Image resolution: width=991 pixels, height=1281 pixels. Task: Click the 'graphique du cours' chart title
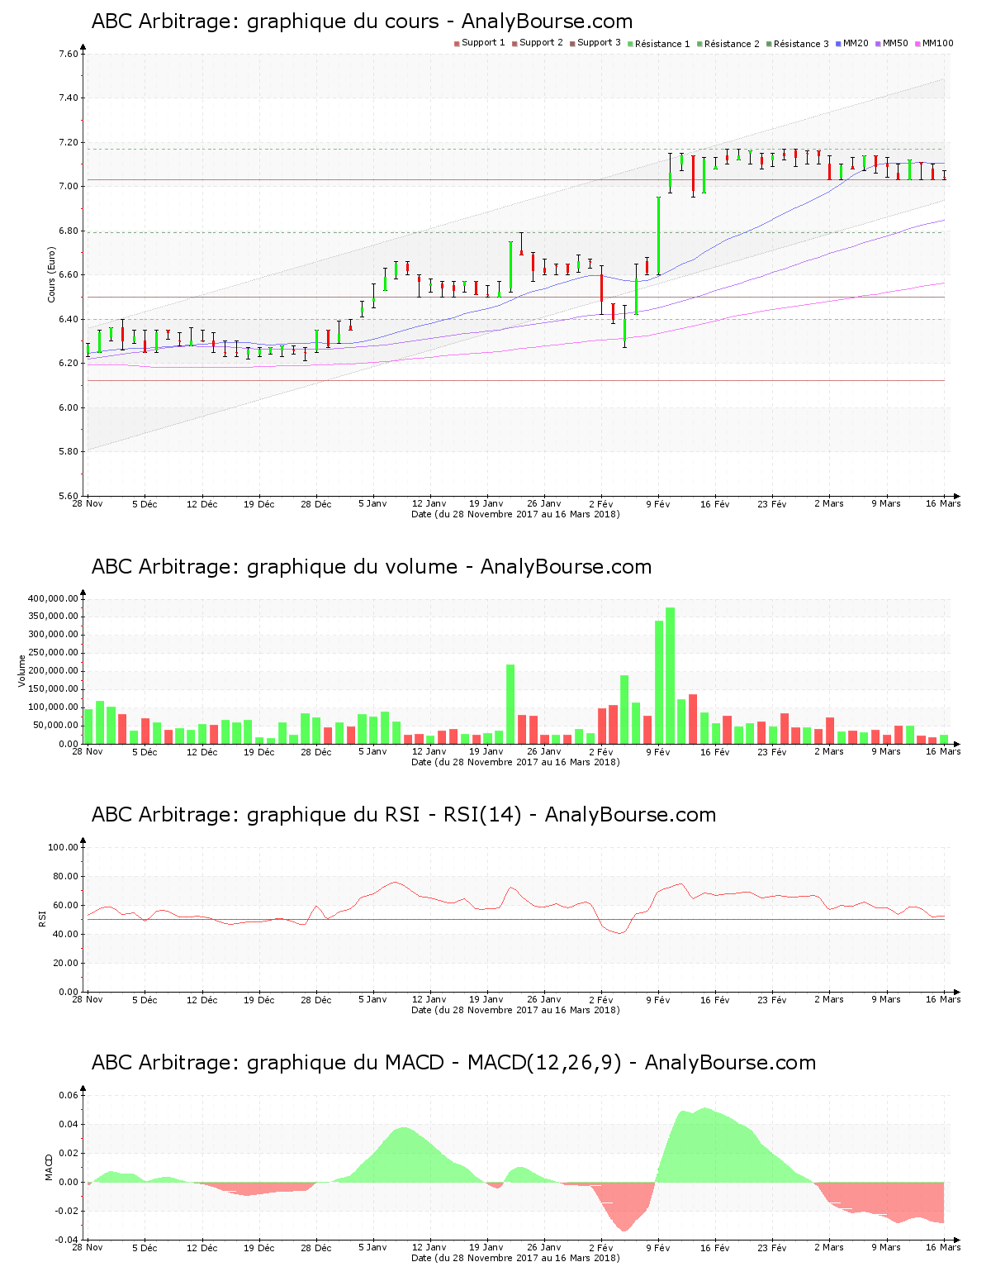(x=362, y=21)
